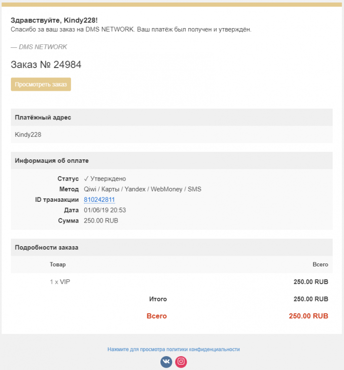Viewport: 344px width, 370px height.
Task: Click the Итого subtotal label
Action: pyautogui.click(x=158, y=299)
